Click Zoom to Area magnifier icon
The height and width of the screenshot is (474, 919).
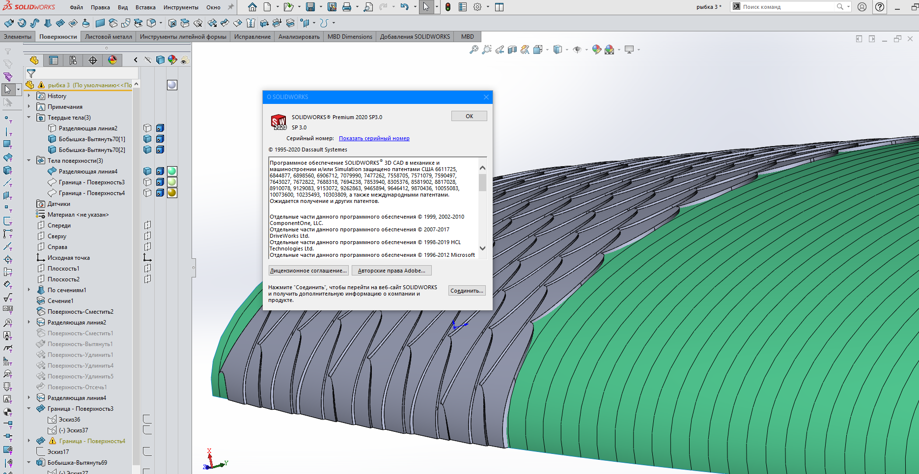(x=486, y=50)
